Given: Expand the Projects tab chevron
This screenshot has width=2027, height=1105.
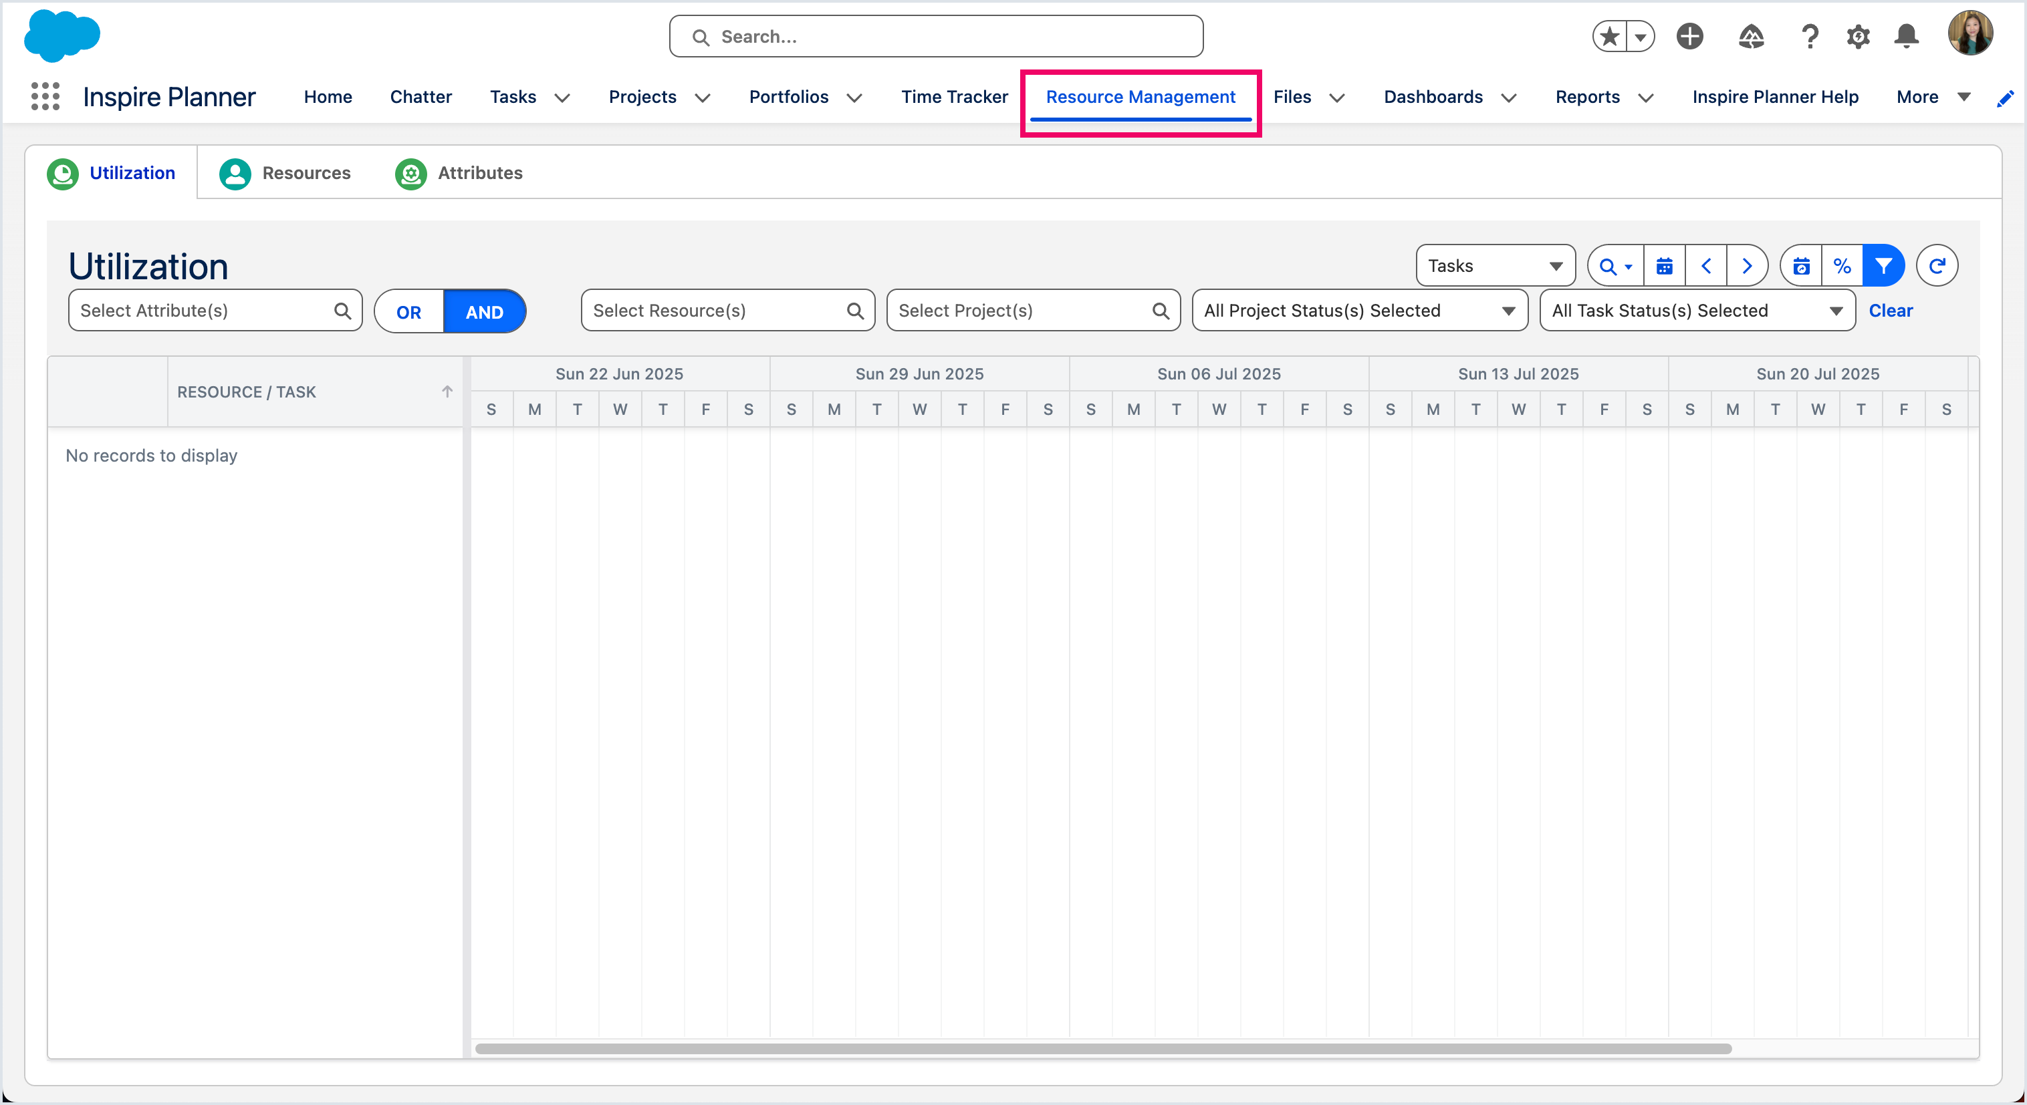Looking at the screenshot, I should [x=703, y=98].
